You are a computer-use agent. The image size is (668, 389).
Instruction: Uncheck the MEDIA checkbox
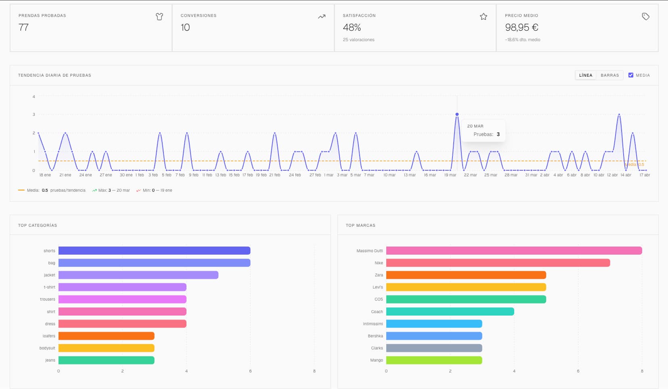pyautogui.click(x=631, y=75)
